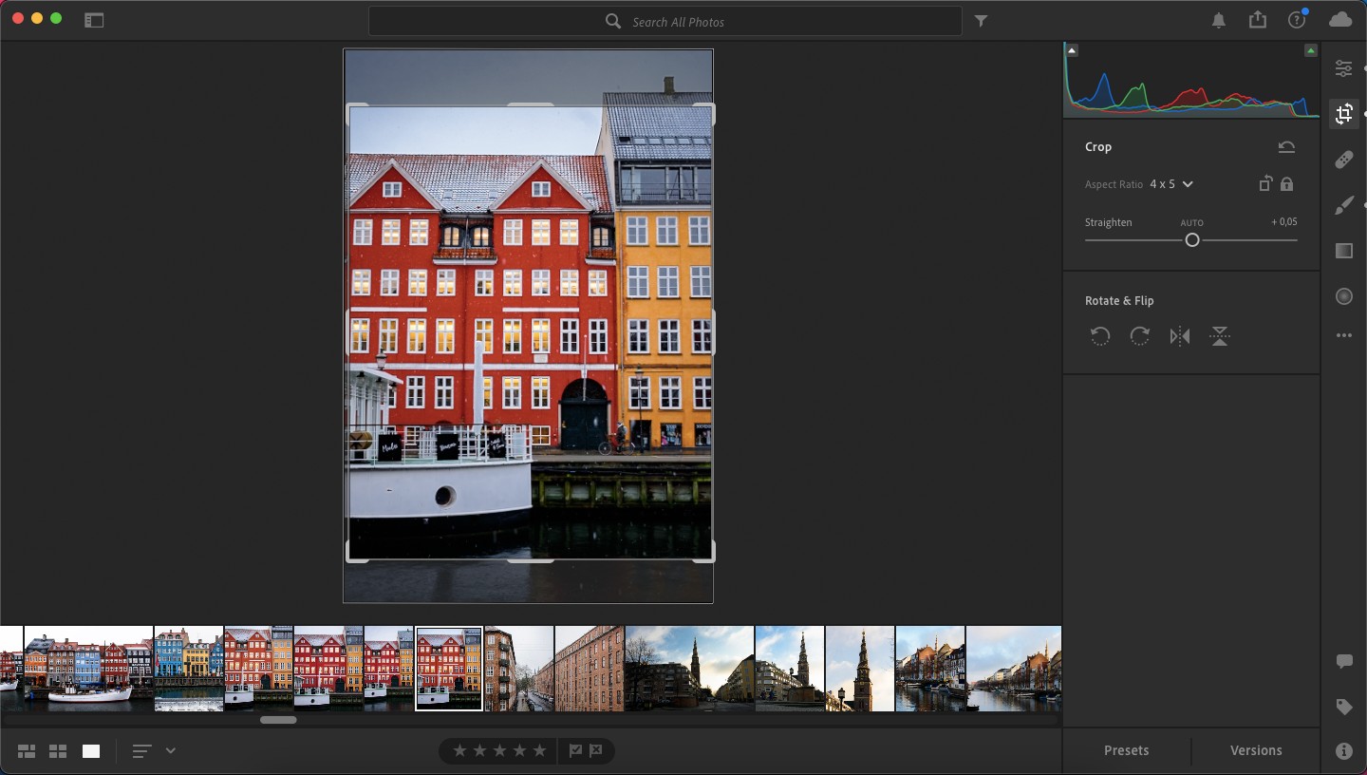Open the notifications bell
The height and width of the screenshot is (775, 1367).
tap(1219, 21)
